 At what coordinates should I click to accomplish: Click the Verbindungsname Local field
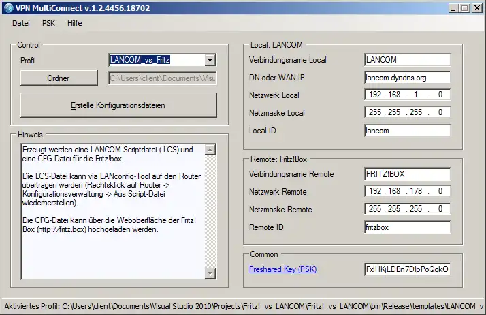tap(407, 59)
